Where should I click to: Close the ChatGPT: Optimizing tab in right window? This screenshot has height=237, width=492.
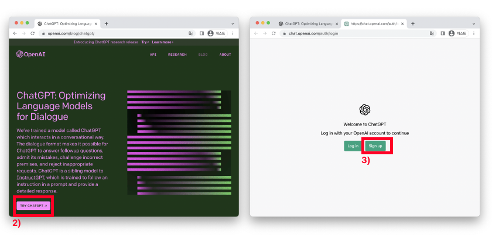point(337,23)
